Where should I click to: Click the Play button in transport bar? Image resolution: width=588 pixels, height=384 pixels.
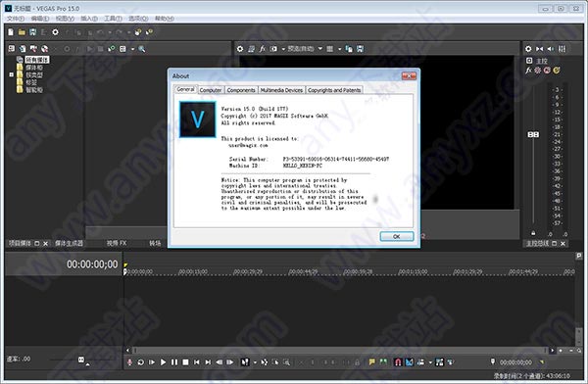(x=163, y=361)
